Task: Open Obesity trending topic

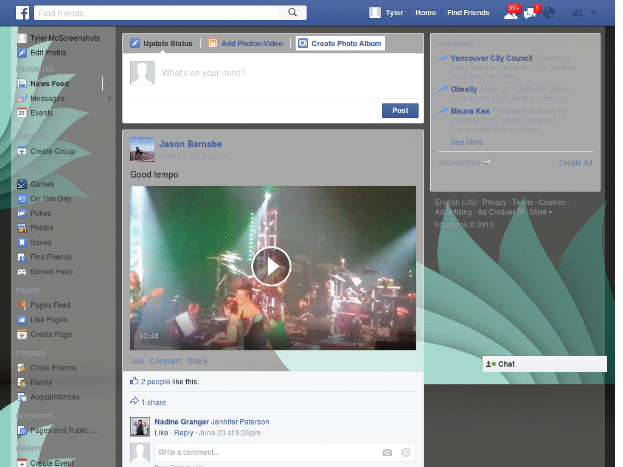Action: pos(464,89)
